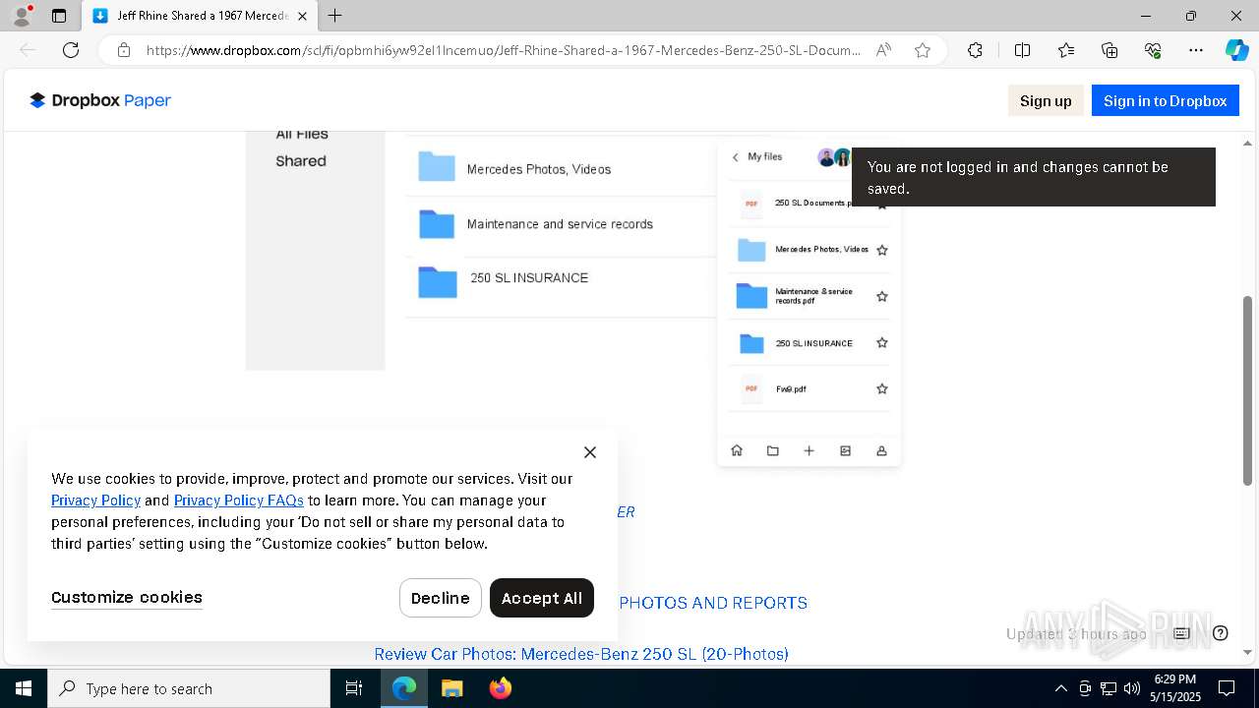Close the cookie consent banner

(590, 452)
